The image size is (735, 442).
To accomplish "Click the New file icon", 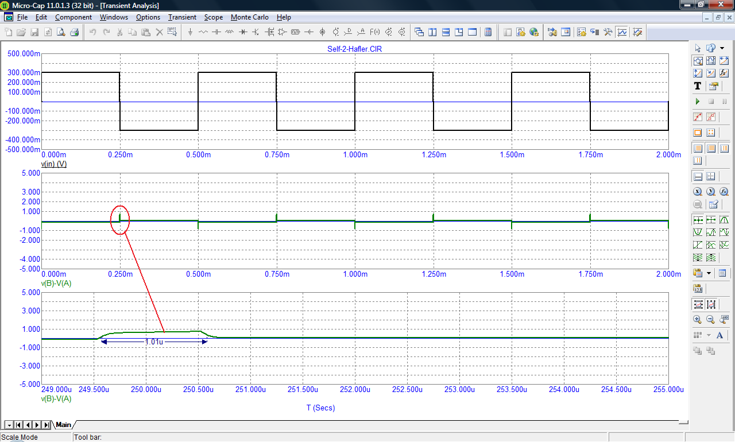I will point(8,32).
